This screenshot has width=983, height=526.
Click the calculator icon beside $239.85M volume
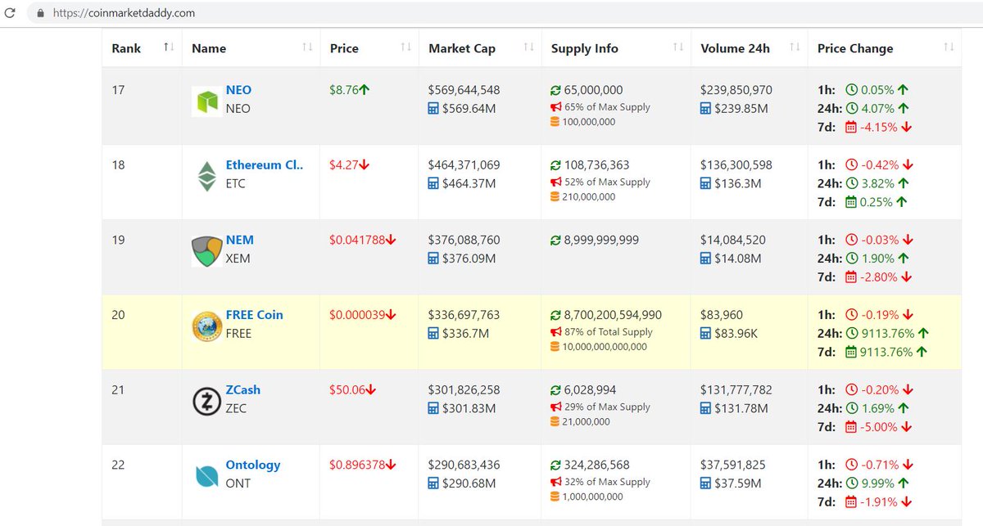705,109
